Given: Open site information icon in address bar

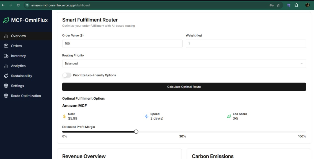Looking at the screenshot, I should (27, 5).
